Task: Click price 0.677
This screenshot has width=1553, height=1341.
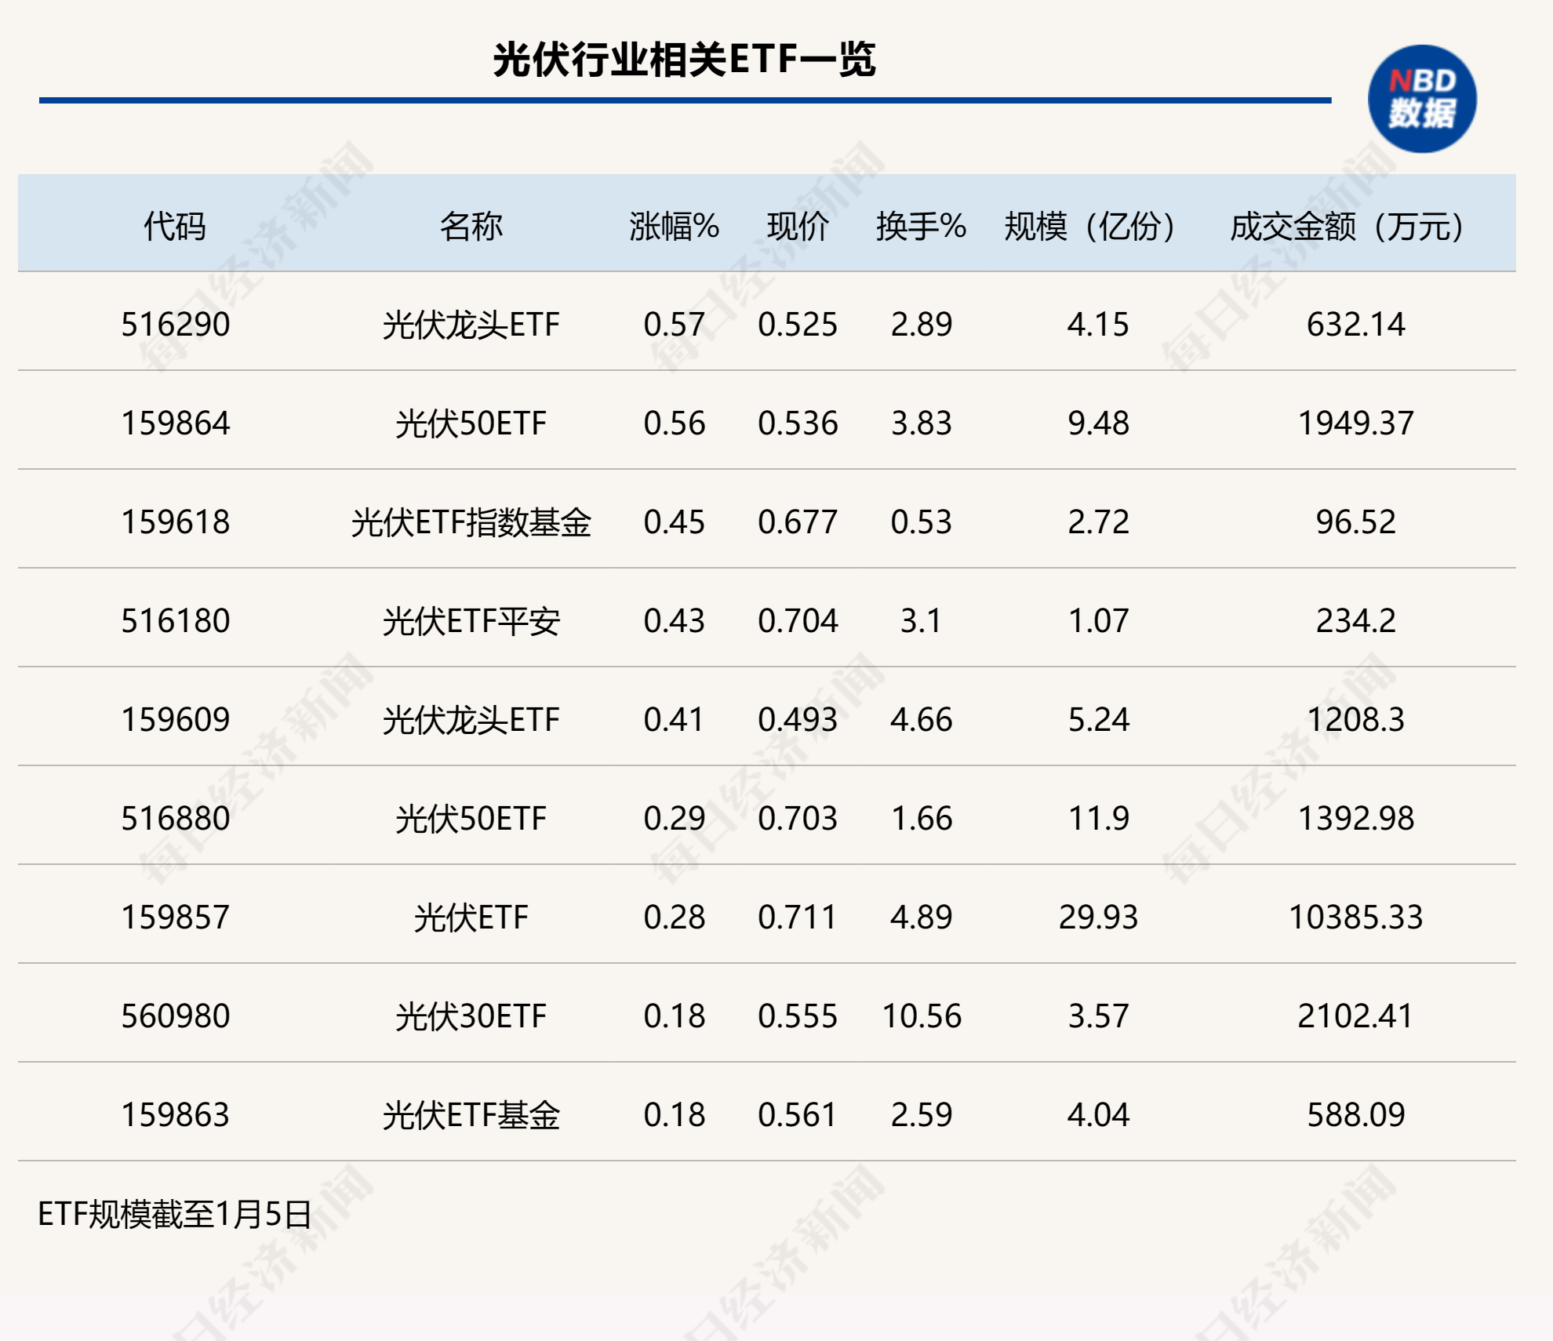Action: coord(798,522)
